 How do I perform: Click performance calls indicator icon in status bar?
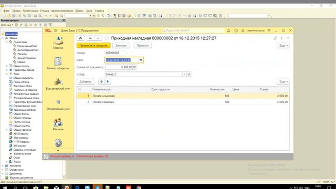[46, 156]
